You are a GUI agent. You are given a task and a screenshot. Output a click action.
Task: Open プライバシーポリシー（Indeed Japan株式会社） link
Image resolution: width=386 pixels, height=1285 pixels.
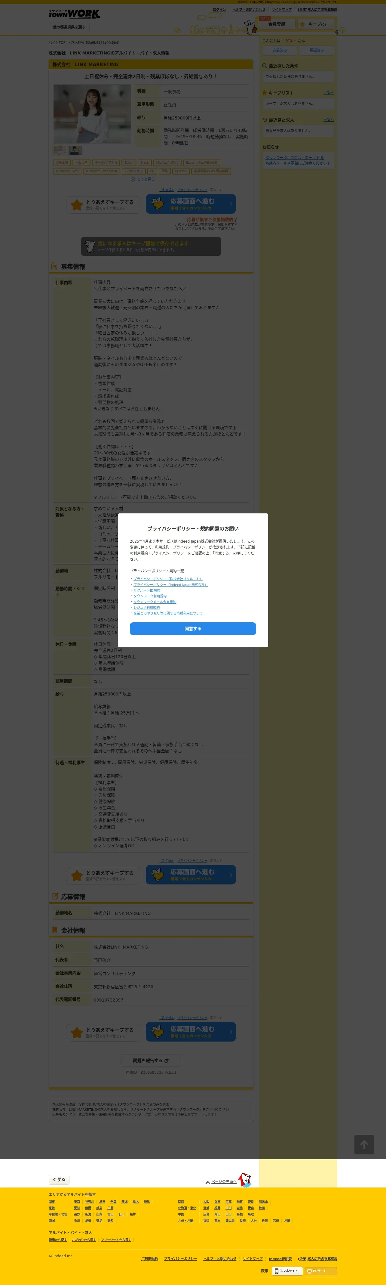tap(170, 585)
